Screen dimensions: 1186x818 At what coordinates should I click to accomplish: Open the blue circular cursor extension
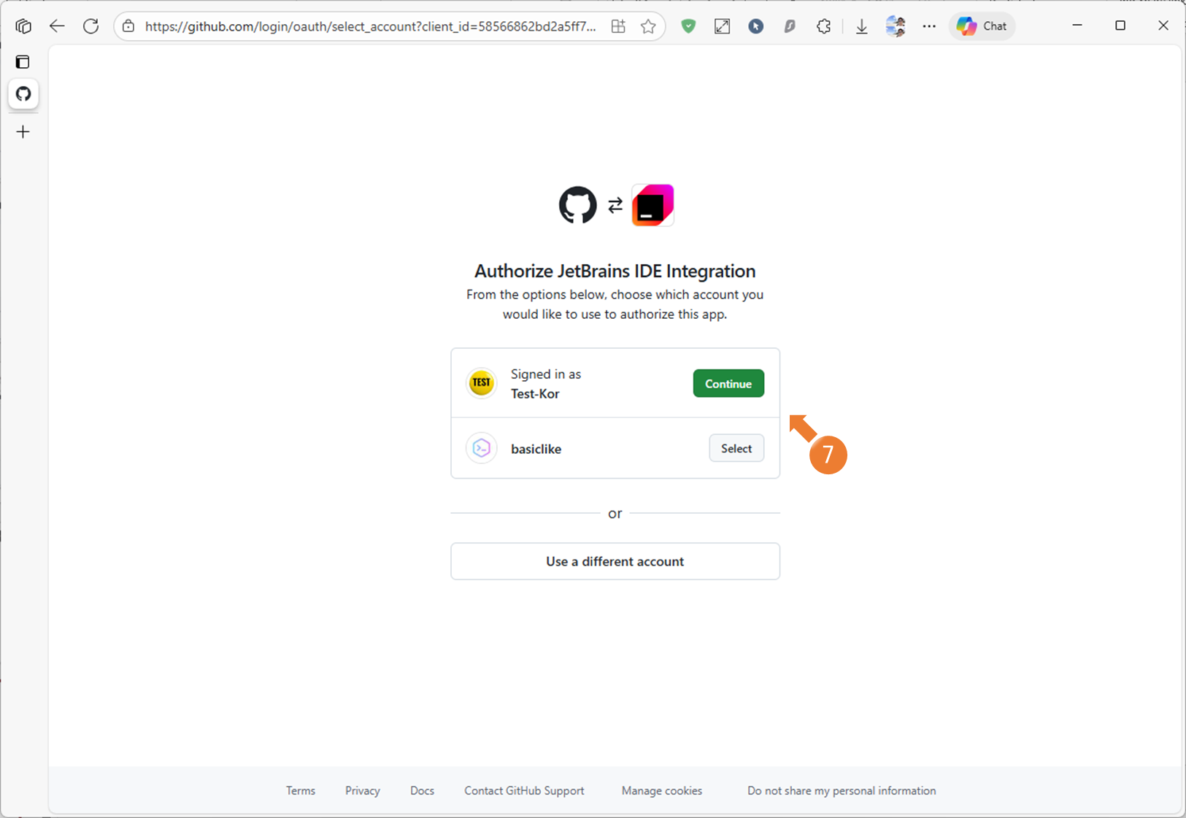pos(756,26)
